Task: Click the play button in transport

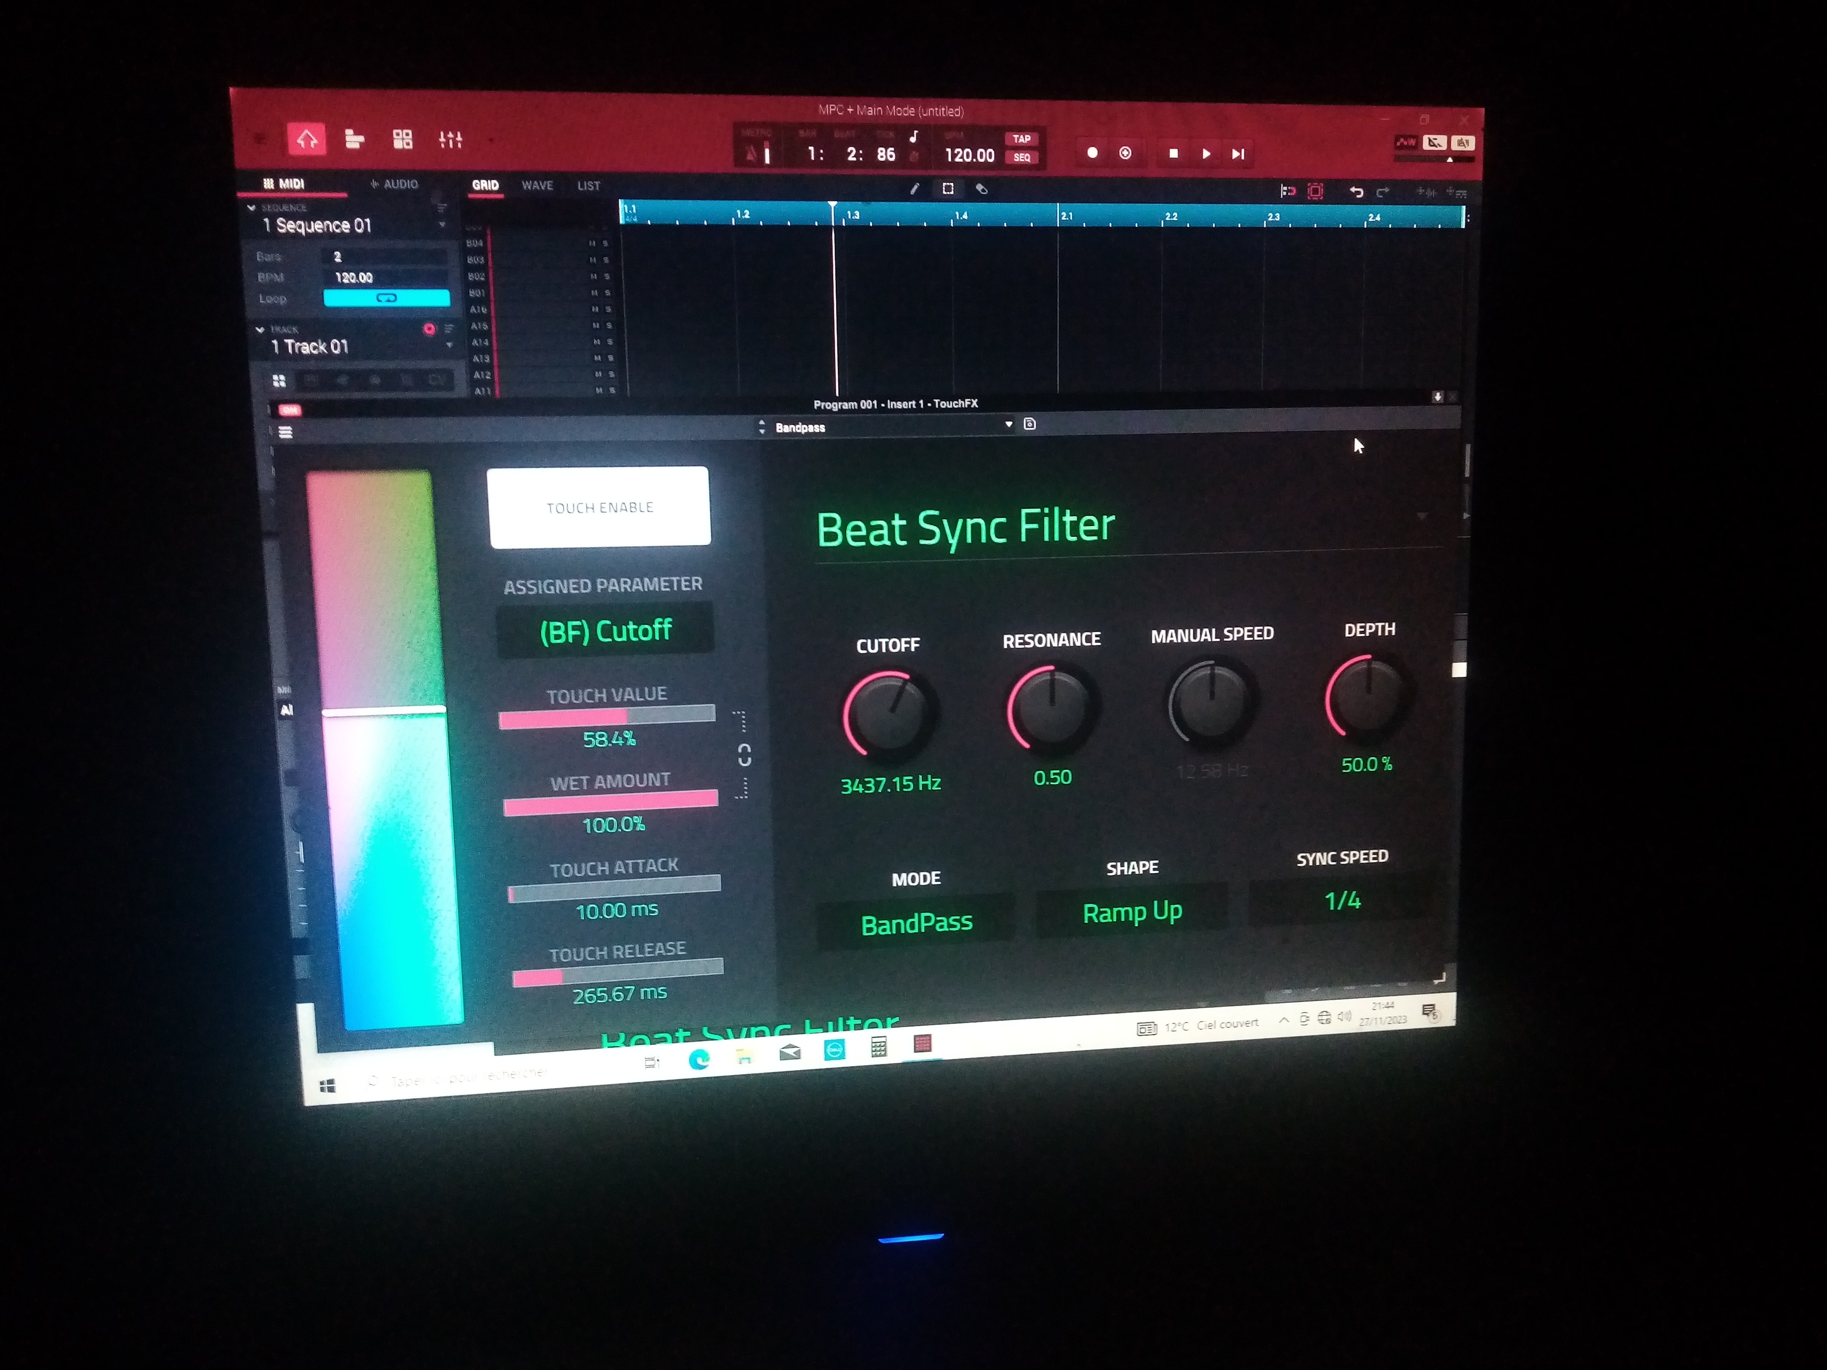Action: (x=1206, y=154)
